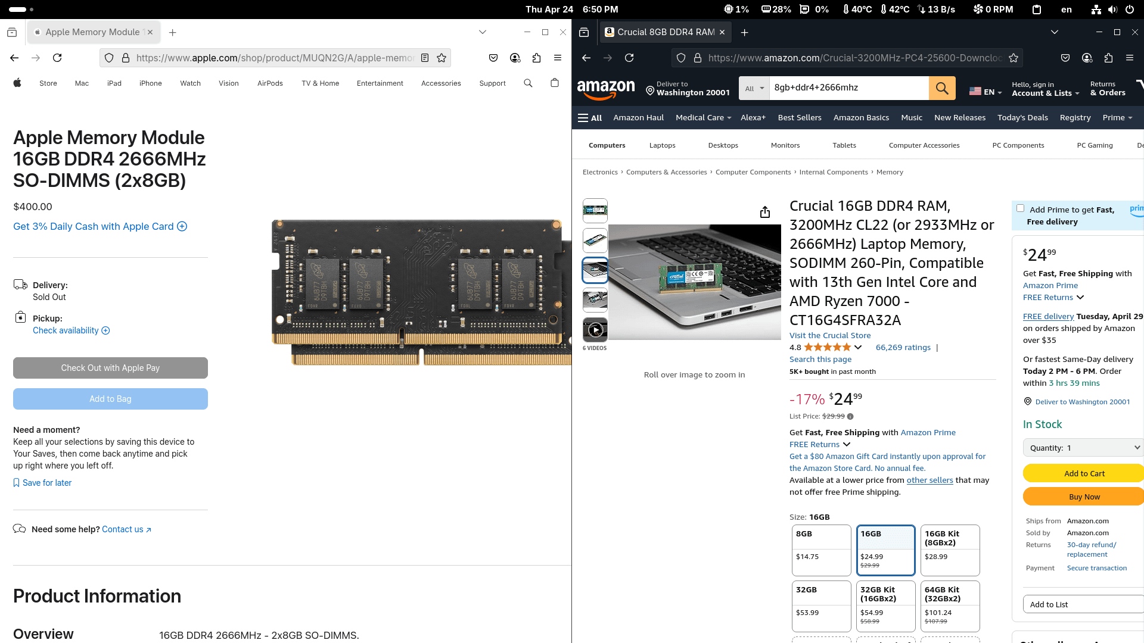The width and height of the screenshot is (1144, 643).
Task: Open Today's Deals in Amazon nav
Action: [x=1022, y=118]
